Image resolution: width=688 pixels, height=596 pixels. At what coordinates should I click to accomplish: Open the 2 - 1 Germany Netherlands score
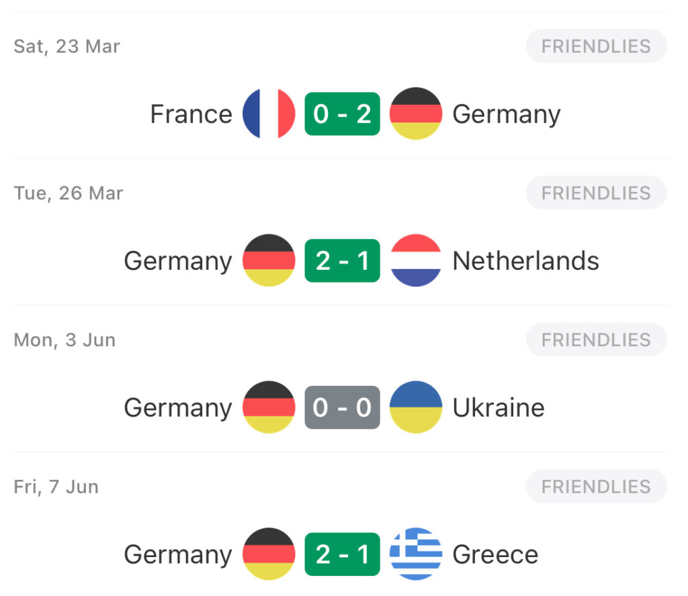coord(342,260)
